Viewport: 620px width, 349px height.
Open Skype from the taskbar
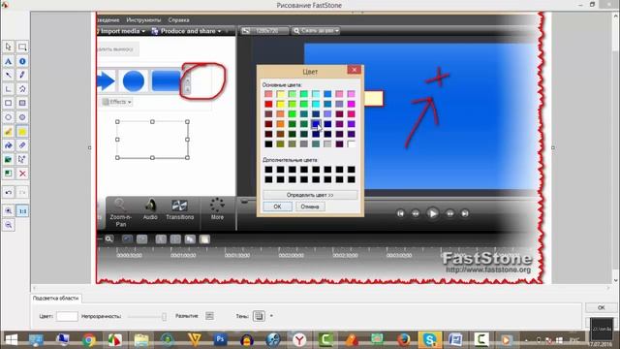pos(430,340)
